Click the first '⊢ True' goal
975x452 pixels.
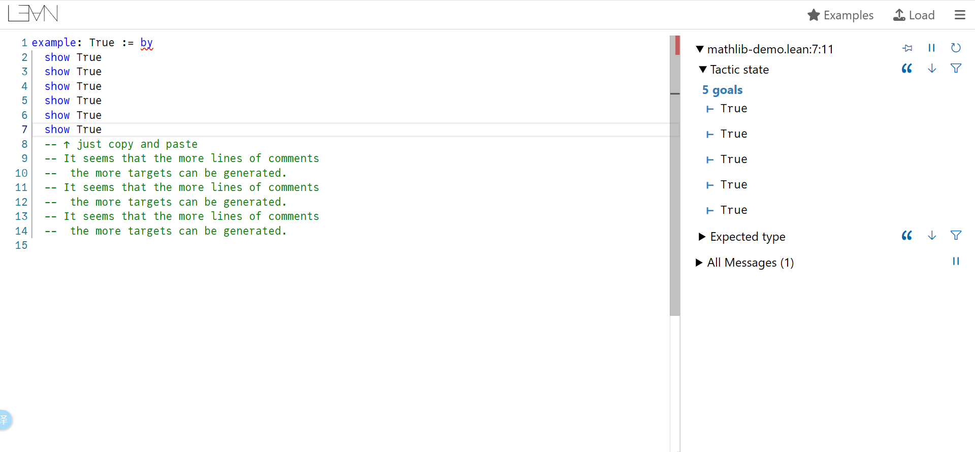pyautogui.click(x=727, y=109)
